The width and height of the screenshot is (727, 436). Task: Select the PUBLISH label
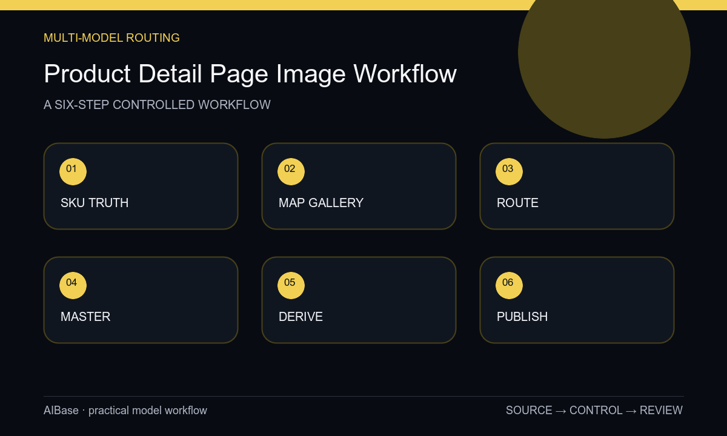tap(522, 317)
